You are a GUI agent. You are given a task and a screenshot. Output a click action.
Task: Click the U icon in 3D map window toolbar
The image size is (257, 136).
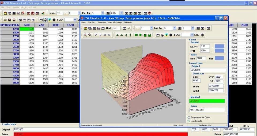pos(208,28)
